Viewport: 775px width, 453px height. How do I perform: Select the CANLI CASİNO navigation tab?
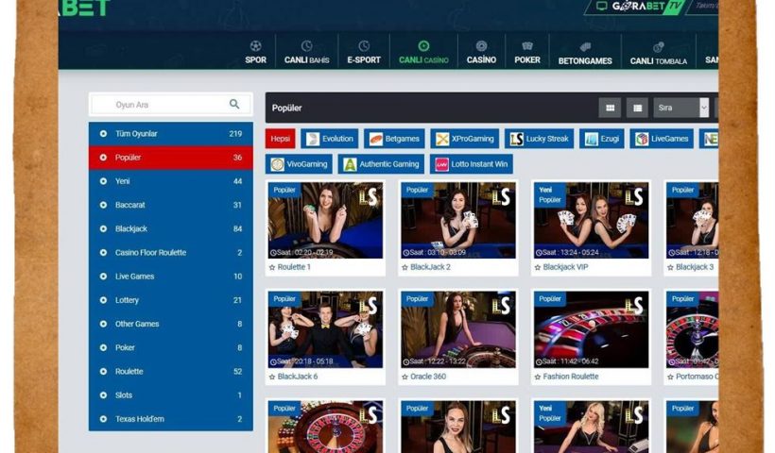click(x=423, y=52)
